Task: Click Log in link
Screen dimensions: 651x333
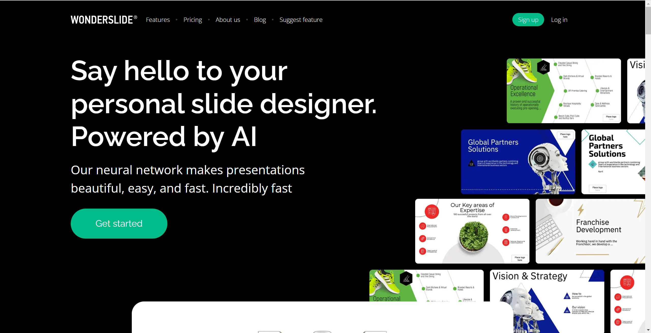Action: [x=559, y=20]
